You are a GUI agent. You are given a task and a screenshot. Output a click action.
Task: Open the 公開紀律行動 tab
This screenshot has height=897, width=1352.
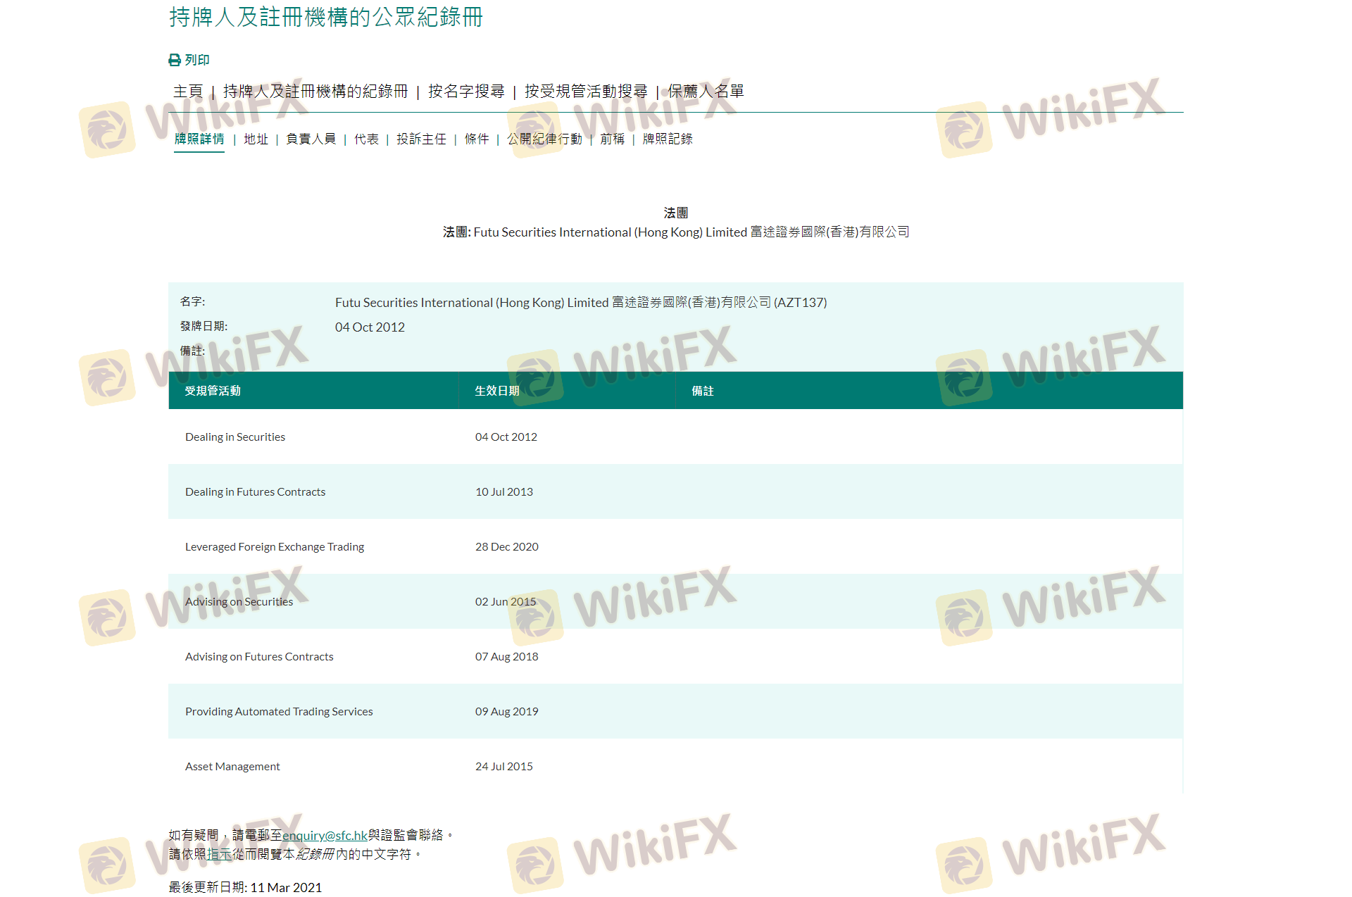pyautogui.click(x=544, y=139)
